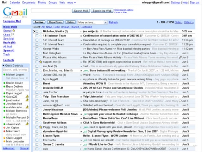
Task: Go to Inbox (185) folder
Action: [10, 27]
